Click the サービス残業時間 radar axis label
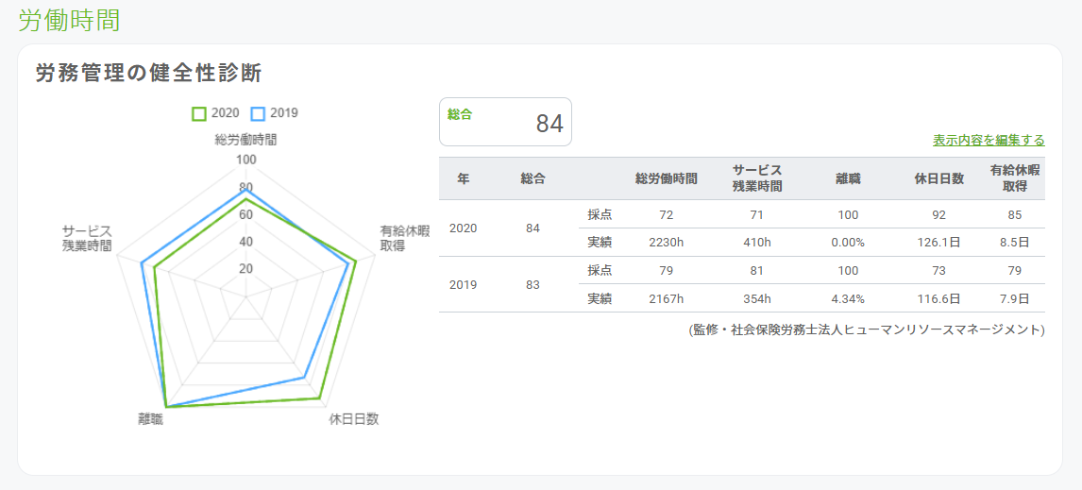The width and height of the screenshot is (1082, 490). 87,238
